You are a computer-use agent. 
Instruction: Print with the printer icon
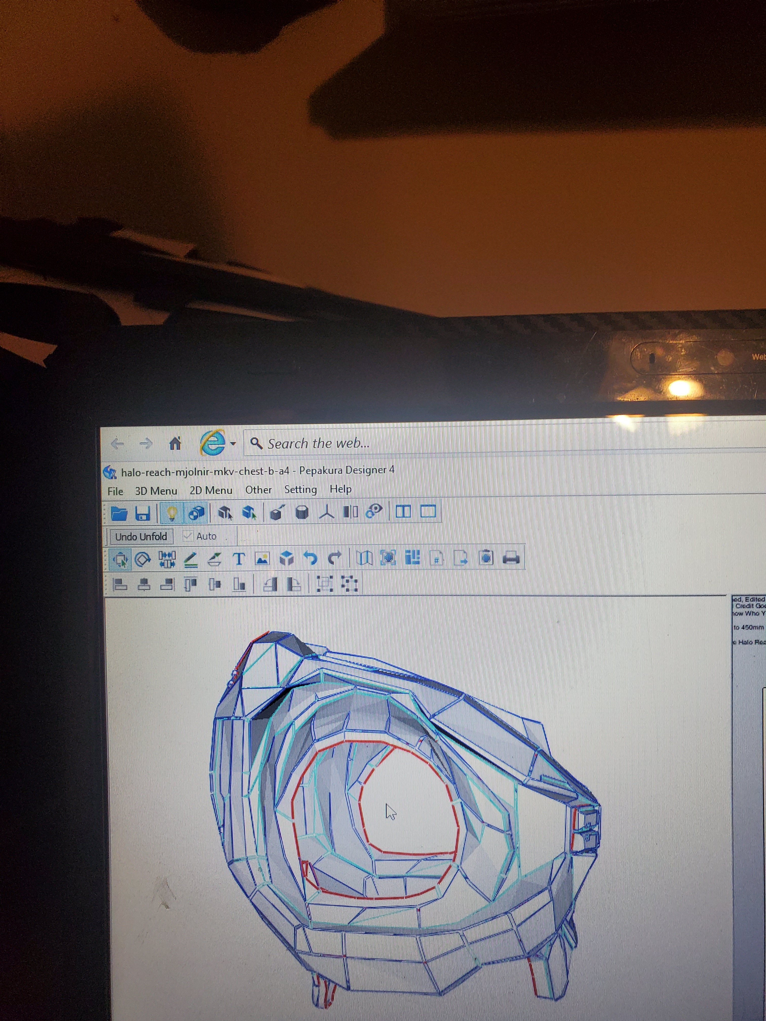coord(511,558)
